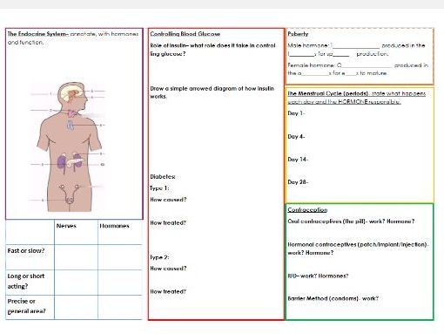Select 'Hormonal contraceptives (patch/implant/injection)' question
This screenshot has height=334, width=444.
pyautogui.click(x=358, y=249)
